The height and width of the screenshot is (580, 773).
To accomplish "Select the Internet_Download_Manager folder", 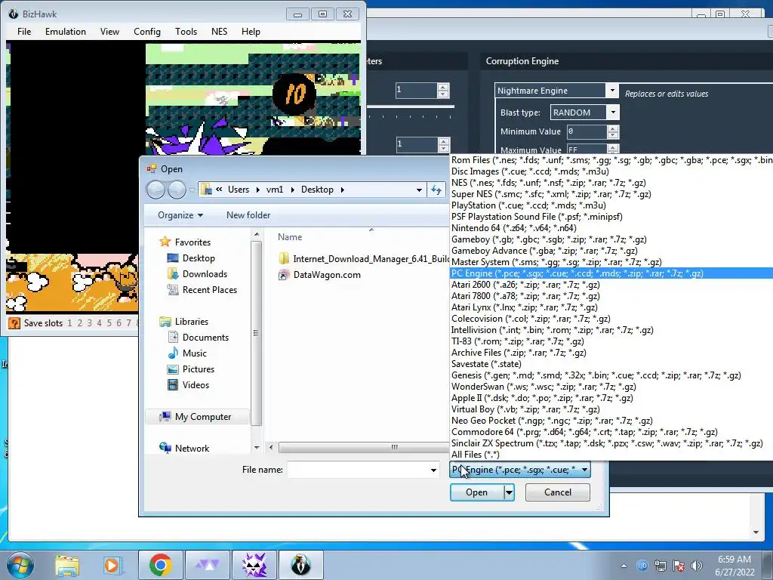I will 364,259.
